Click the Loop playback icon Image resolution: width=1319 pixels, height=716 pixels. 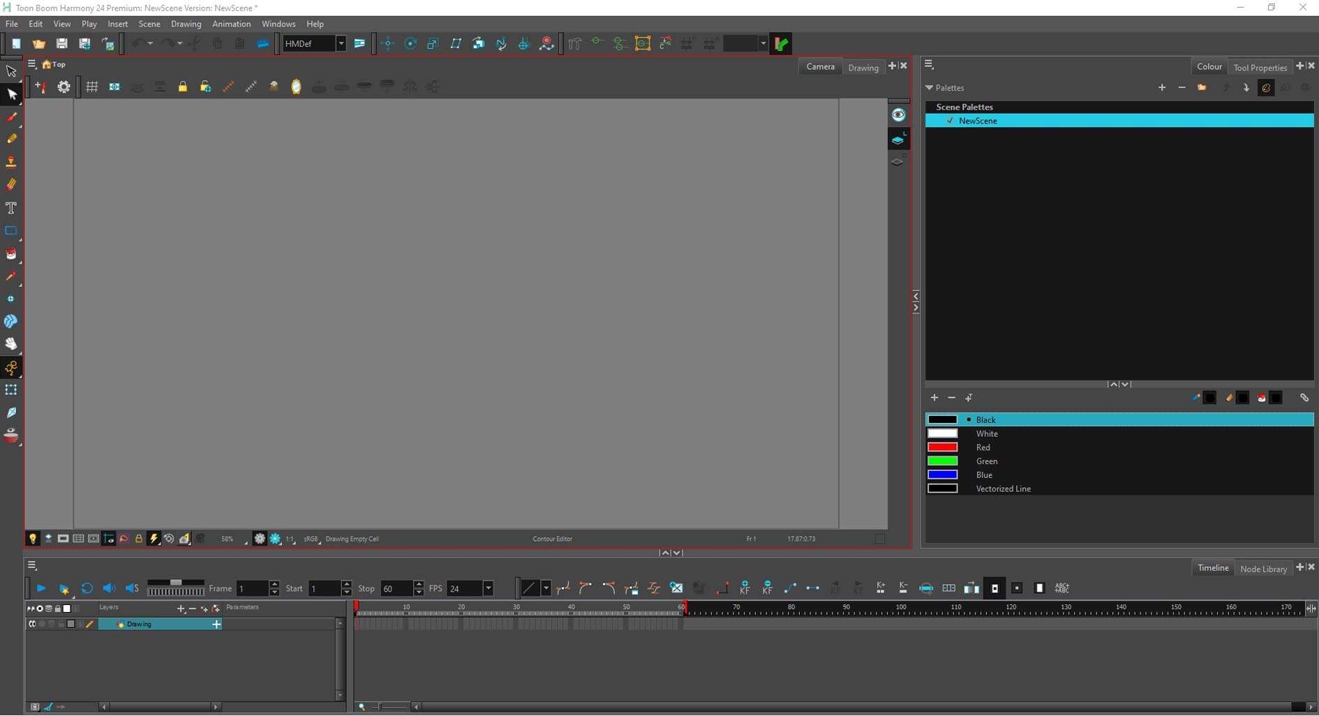point(87,588)
